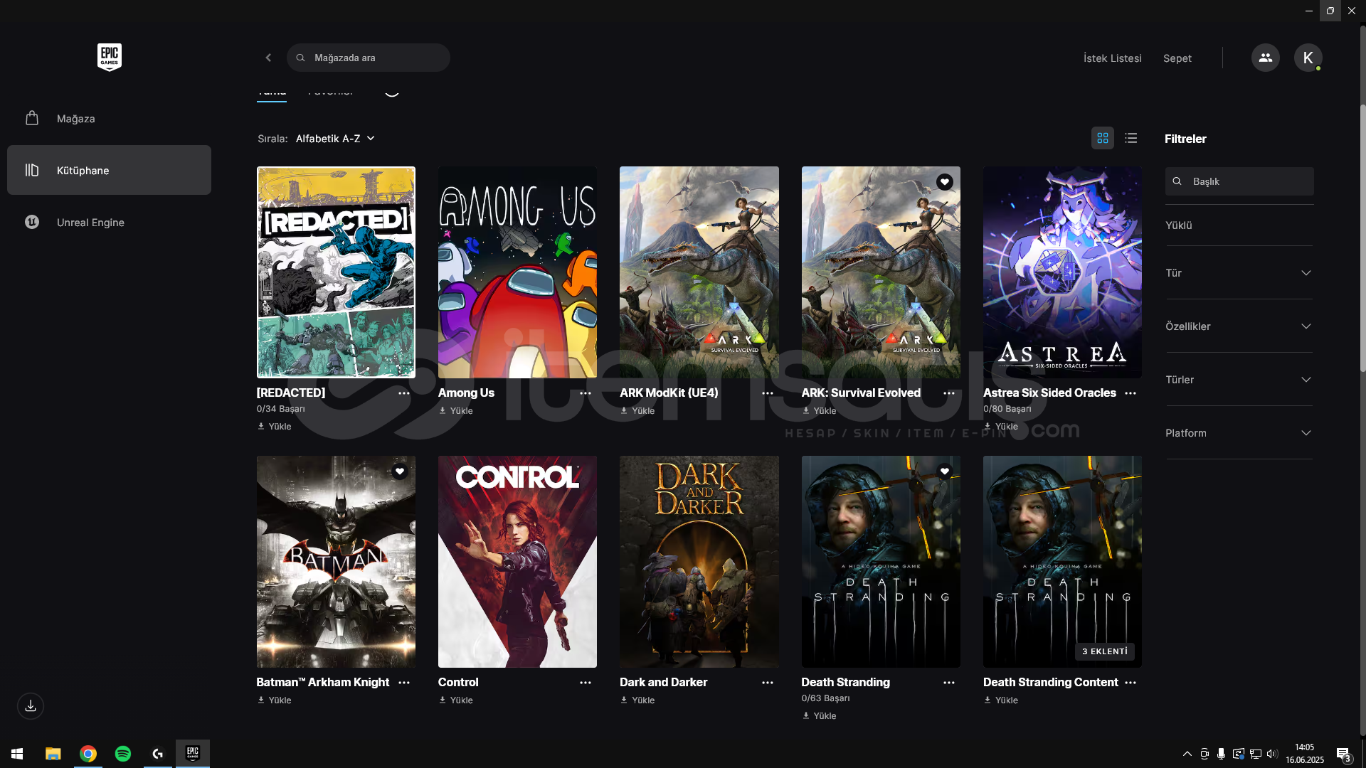Open Windows Start menu
This screenshot has width=1366, height=768.
[x=17, y=753]
